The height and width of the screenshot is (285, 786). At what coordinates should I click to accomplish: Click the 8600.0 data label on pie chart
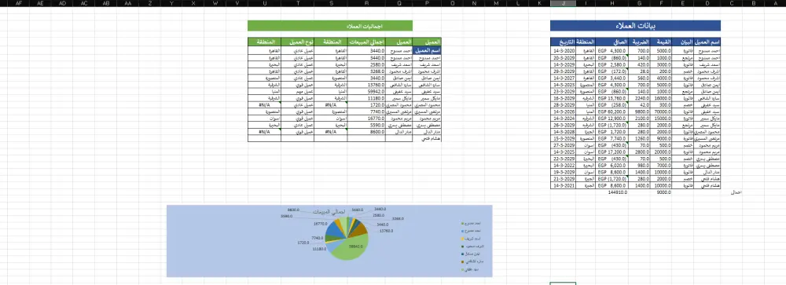click(x=294, y=210)
